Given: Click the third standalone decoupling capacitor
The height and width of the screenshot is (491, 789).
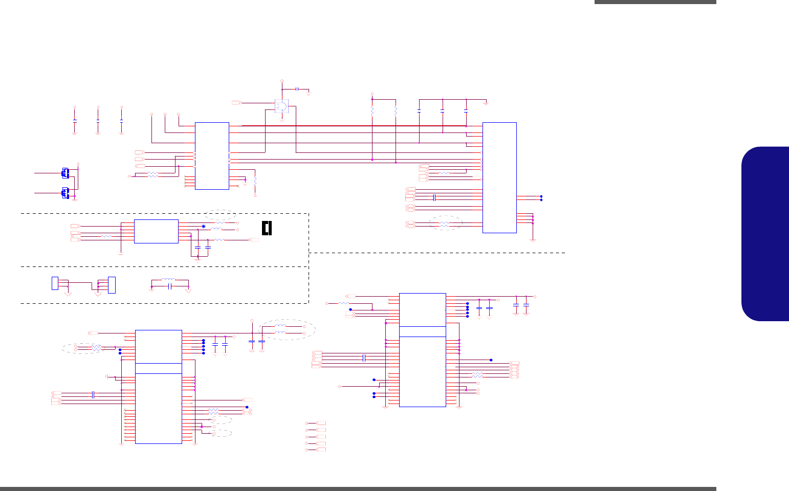Looking at the screenshot, I should tap(121, 121).
